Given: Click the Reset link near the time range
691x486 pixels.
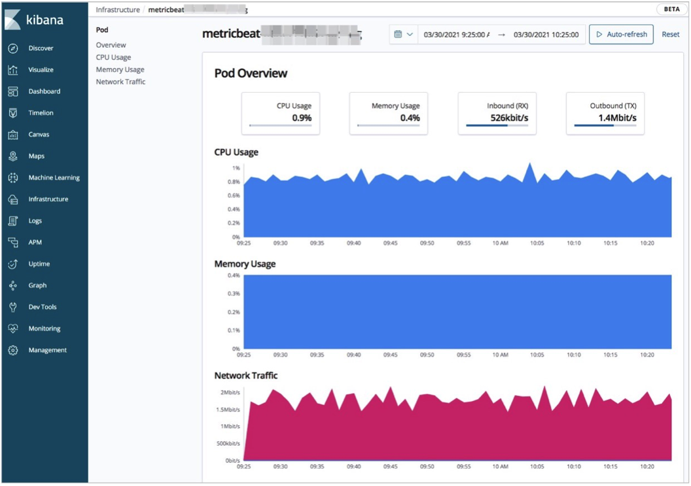Looking at the screenshot, I should click(x=671, y=34).
